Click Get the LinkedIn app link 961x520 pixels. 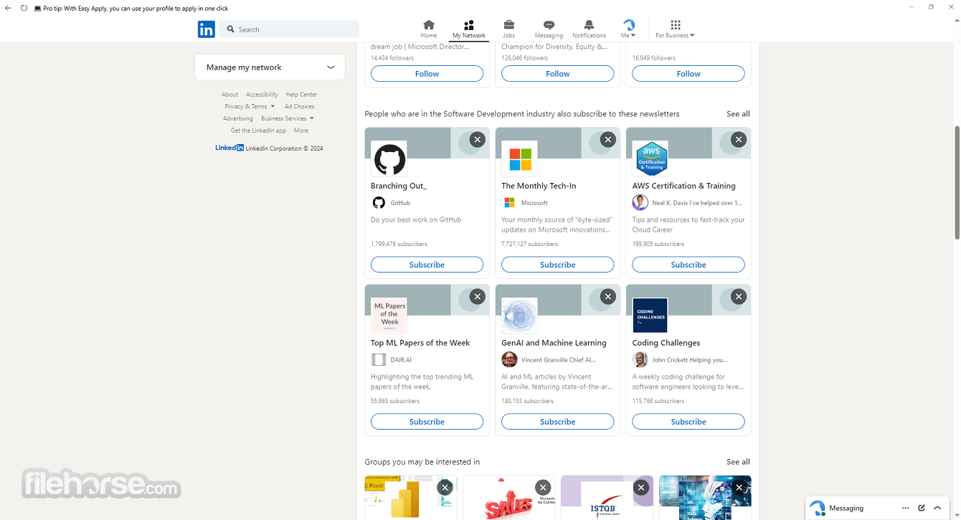[x=258, y=131]
